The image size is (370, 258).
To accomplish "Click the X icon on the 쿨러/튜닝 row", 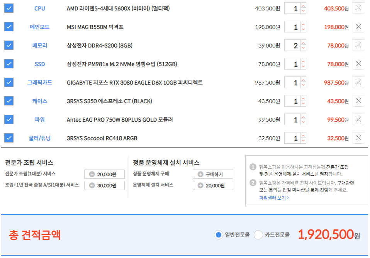I will click(358, 138).
